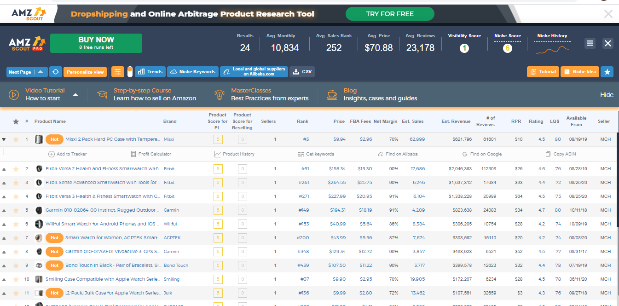
Task: Open the Profit Calculator
Action: [151, 154]
